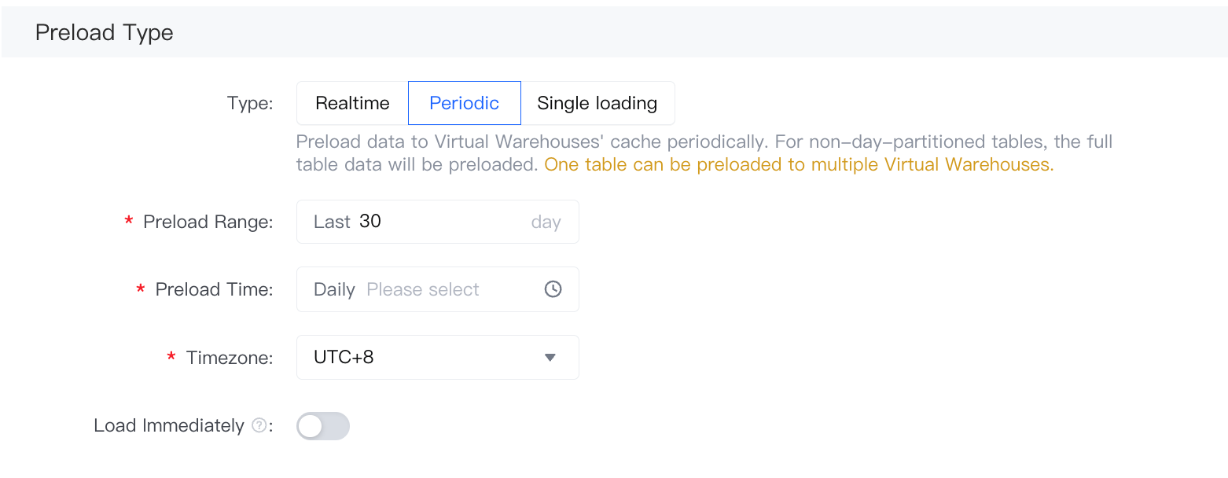
Task: Click the Preload Type section header
Action: pos(105,32)
